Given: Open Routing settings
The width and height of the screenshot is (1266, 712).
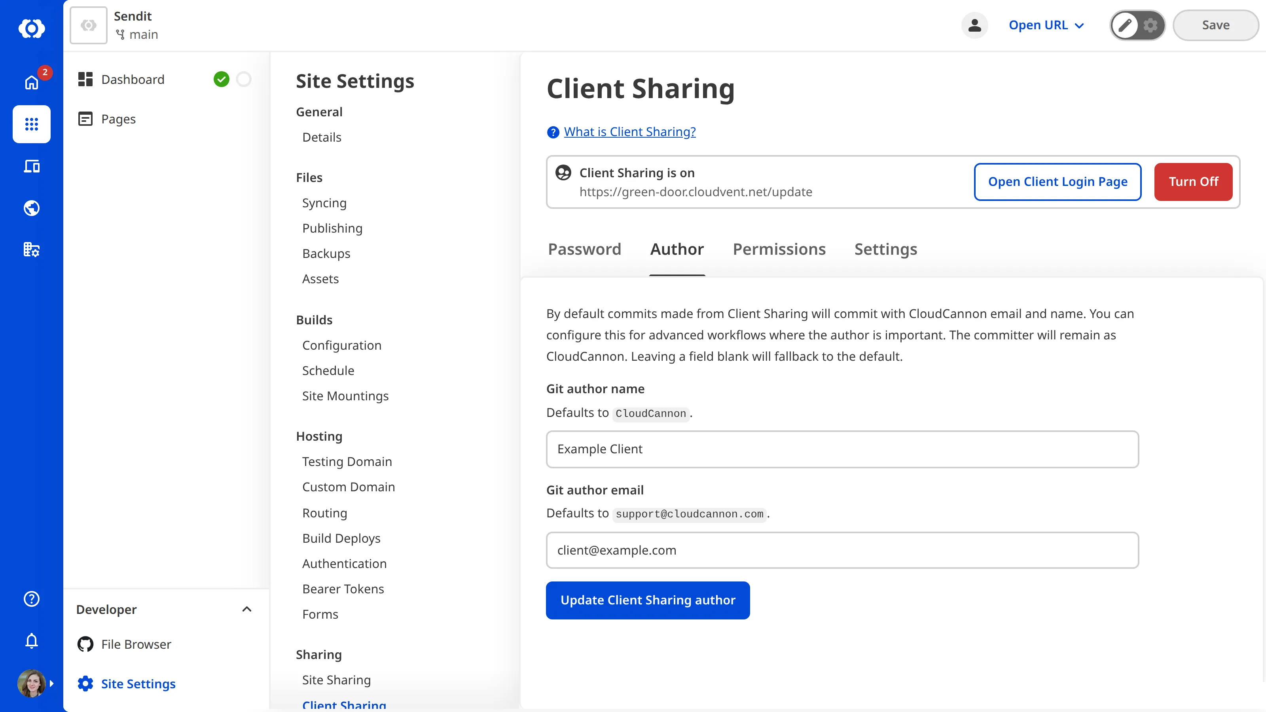Looking at the screenshot, I should point(324,513).
